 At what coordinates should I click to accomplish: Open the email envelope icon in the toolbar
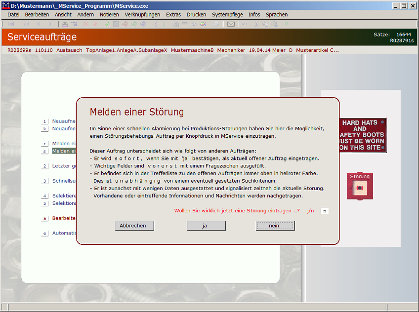tap(230, 24)
